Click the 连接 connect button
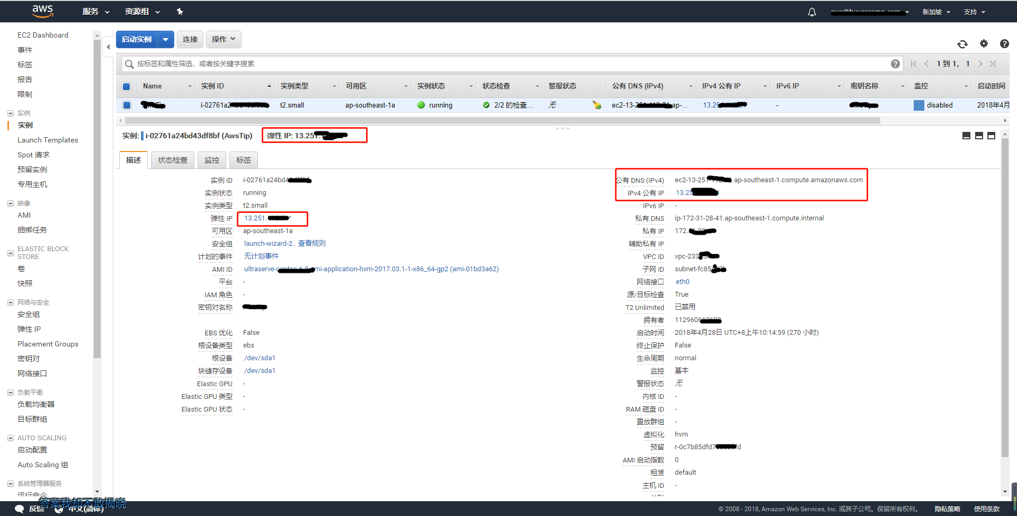This screenshot has width=1017, height=516. (x=190, y=39)
